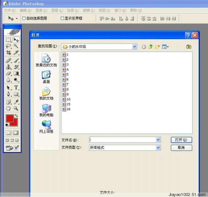Reset to default black and white colors
Viewport: 208px width, 197px height.
coord(7,125)
